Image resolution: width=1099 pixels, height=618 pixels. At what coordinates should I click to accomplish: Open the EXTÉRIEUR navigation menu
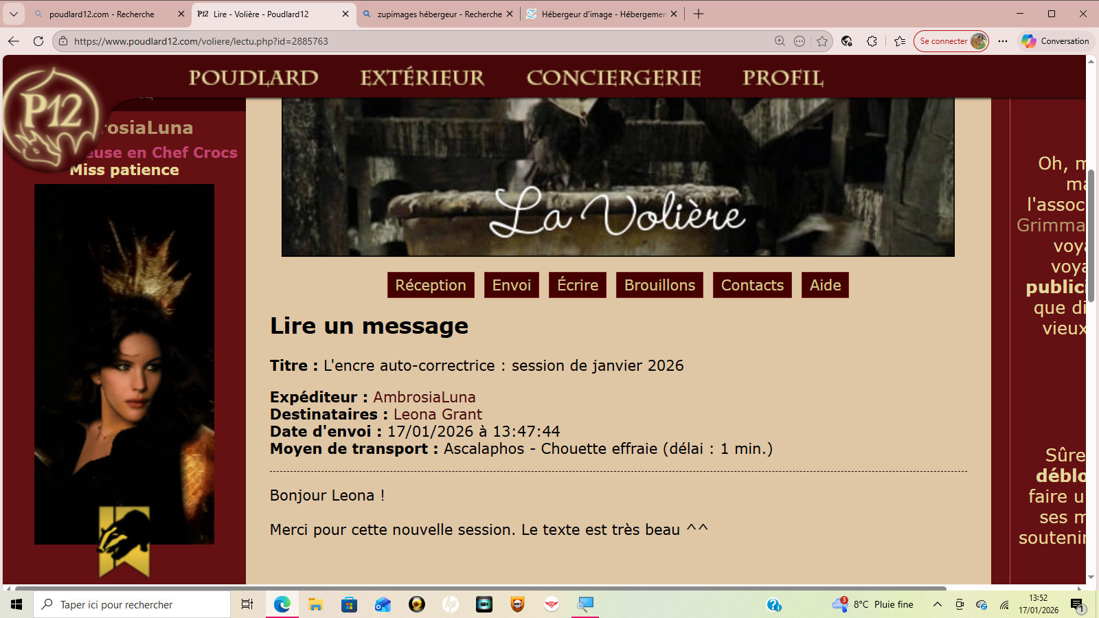[x=422, y=78]
